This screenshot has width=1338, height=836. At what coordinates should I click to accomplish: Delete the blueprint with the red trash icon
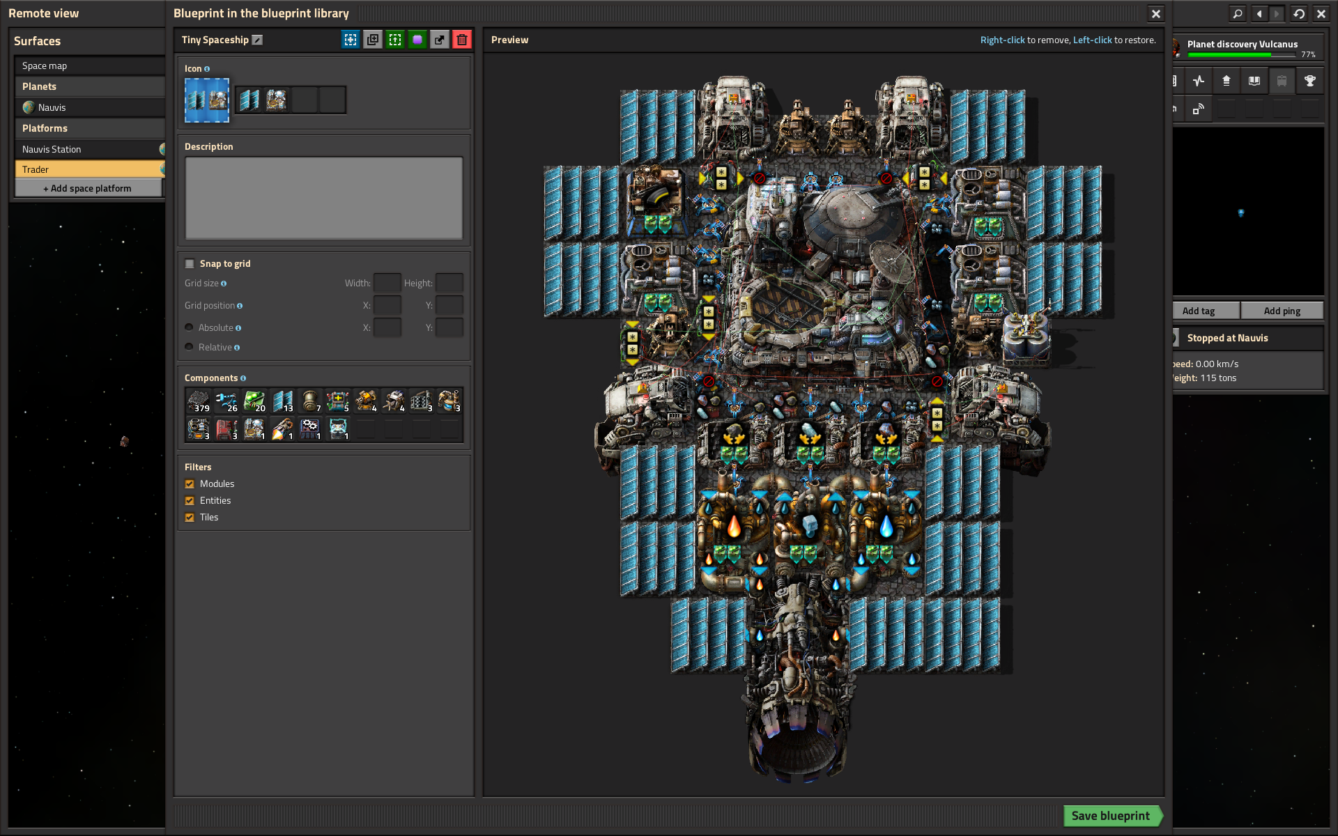(462, 40)
